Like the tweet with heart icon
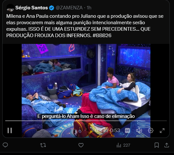This screenshot has width=174, height=155. pos(81,145)
